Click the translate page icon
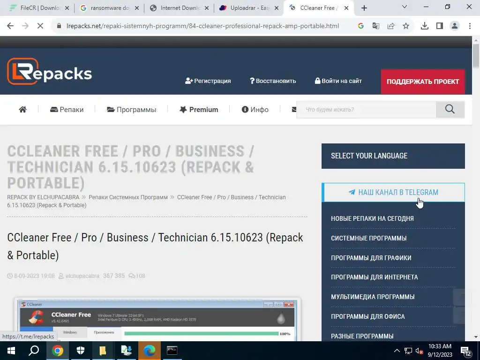This screenshot has width=480, height=360. (375, 26)
